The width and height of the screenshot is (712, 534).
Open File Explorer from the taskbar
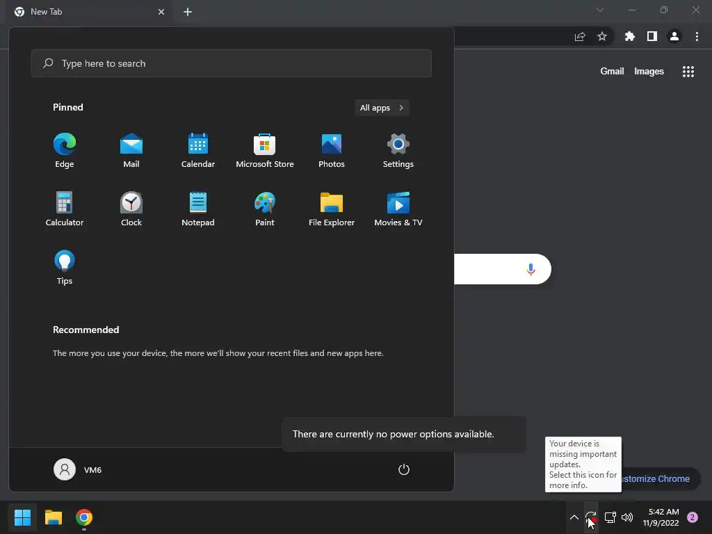click(53, 517)
